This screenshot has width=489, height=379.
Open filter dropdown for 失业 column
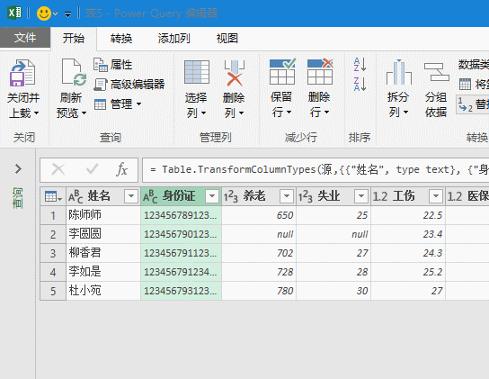361,196
